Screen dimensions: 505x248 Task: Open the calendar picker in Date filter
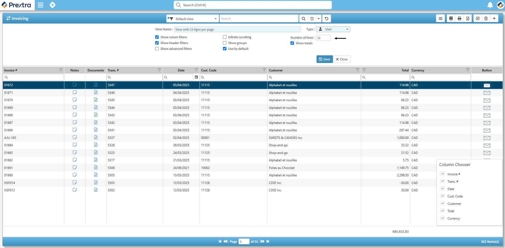point(196,77)
